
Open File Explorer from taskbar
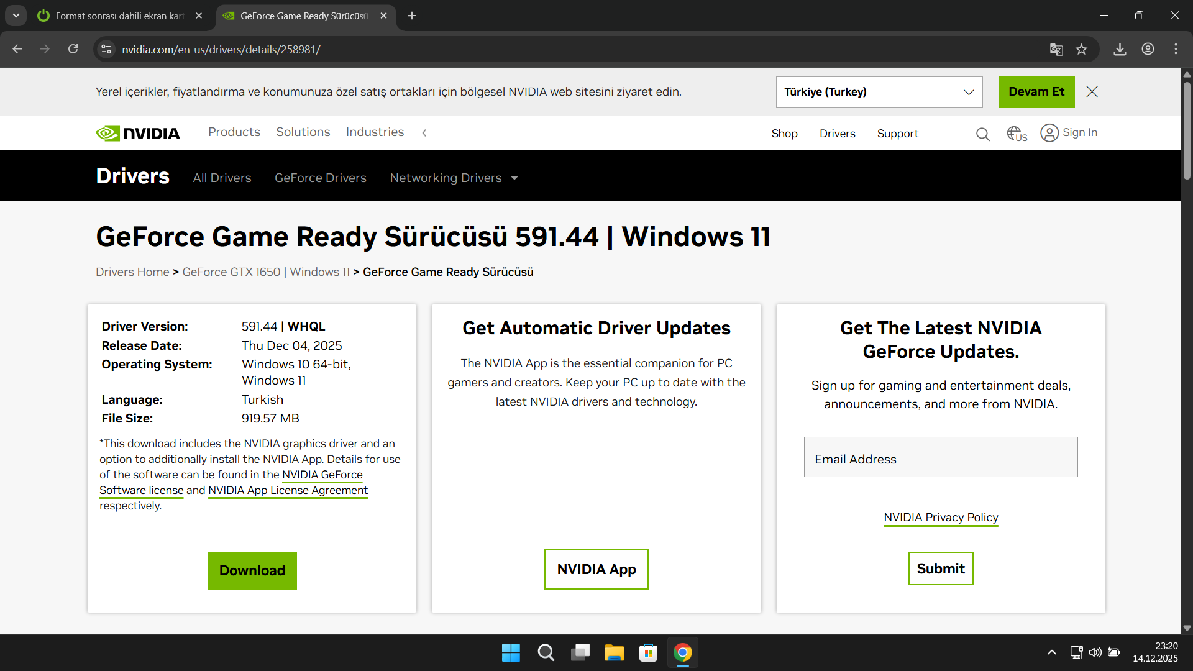(x=614, y=653)
